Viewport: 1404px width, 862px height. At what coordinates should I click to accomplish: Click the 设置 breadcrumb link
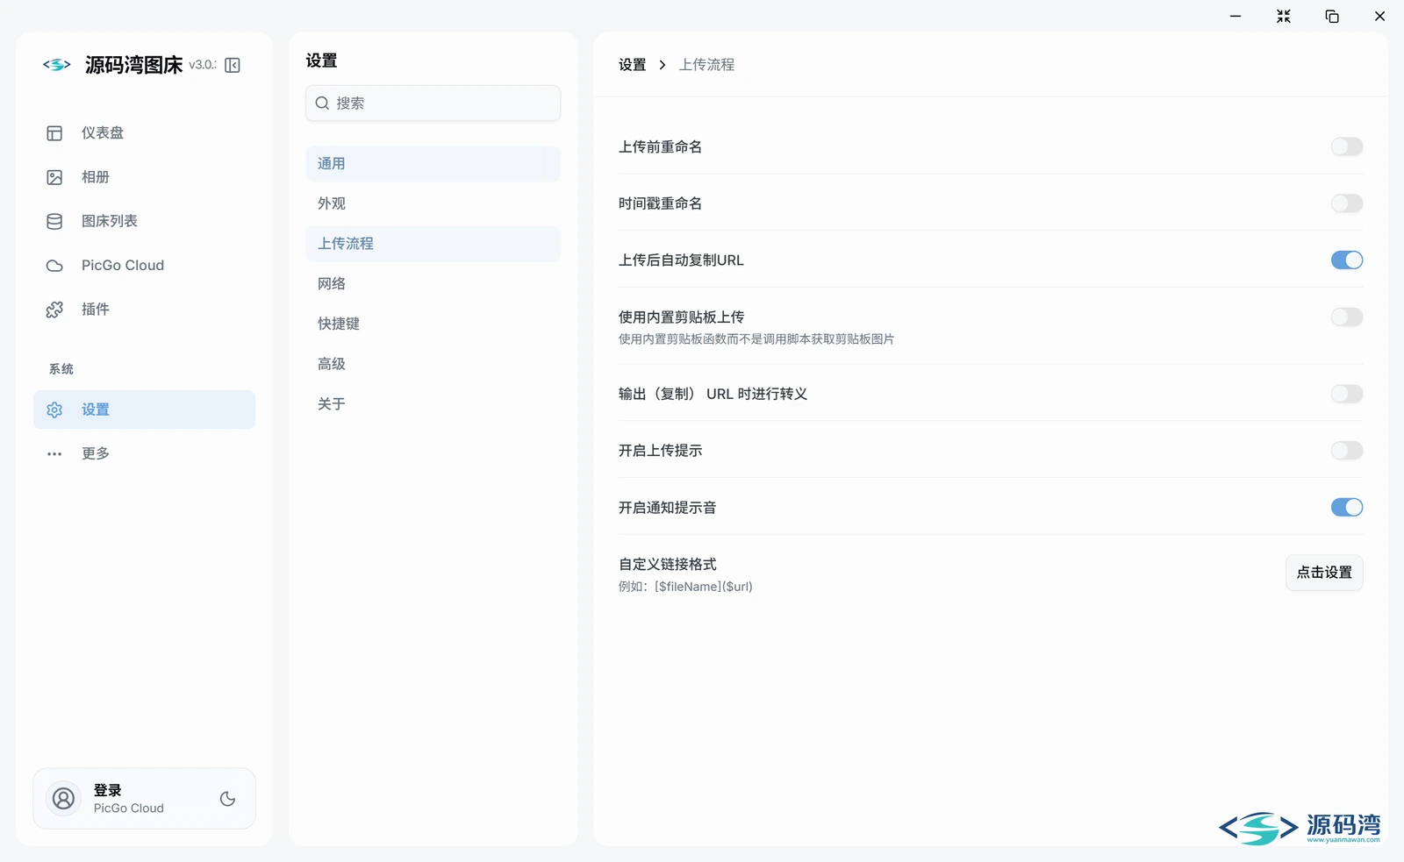(x=632, y=65)
